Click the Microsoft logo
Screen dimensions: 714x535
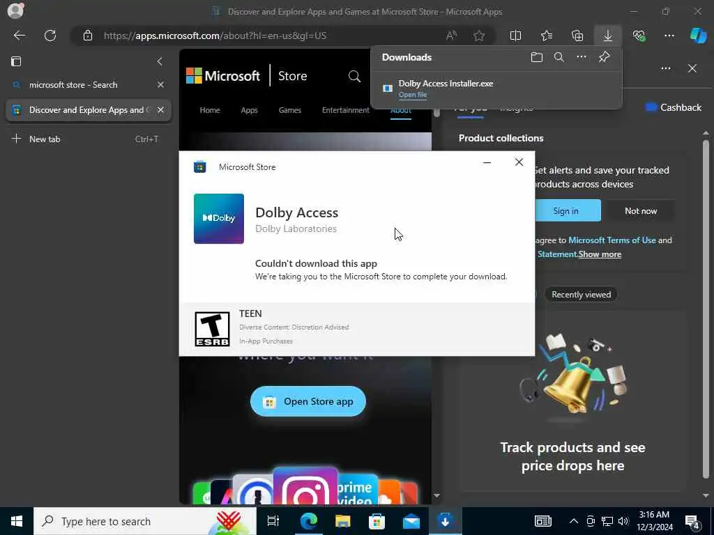click(x=223, y=75)
